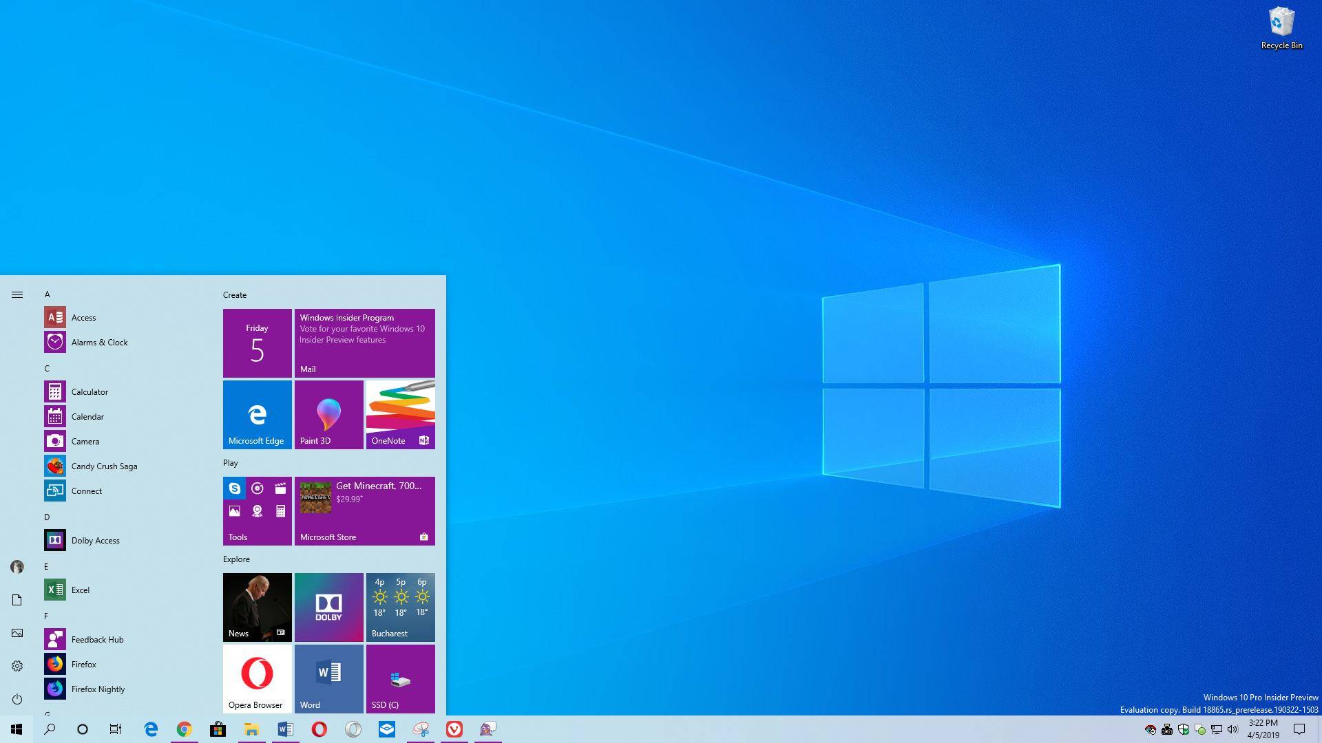Expand alphabetical section header 'C'
This screenshot has height=743, width=1322.
click(x=48, y=368)
